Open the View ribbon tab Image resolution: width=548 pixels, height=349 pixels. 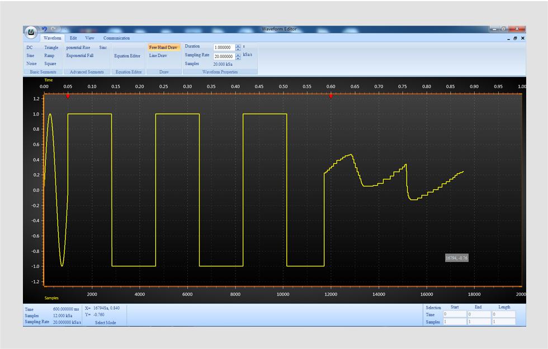pyautogui.click(x=89, y=38)
